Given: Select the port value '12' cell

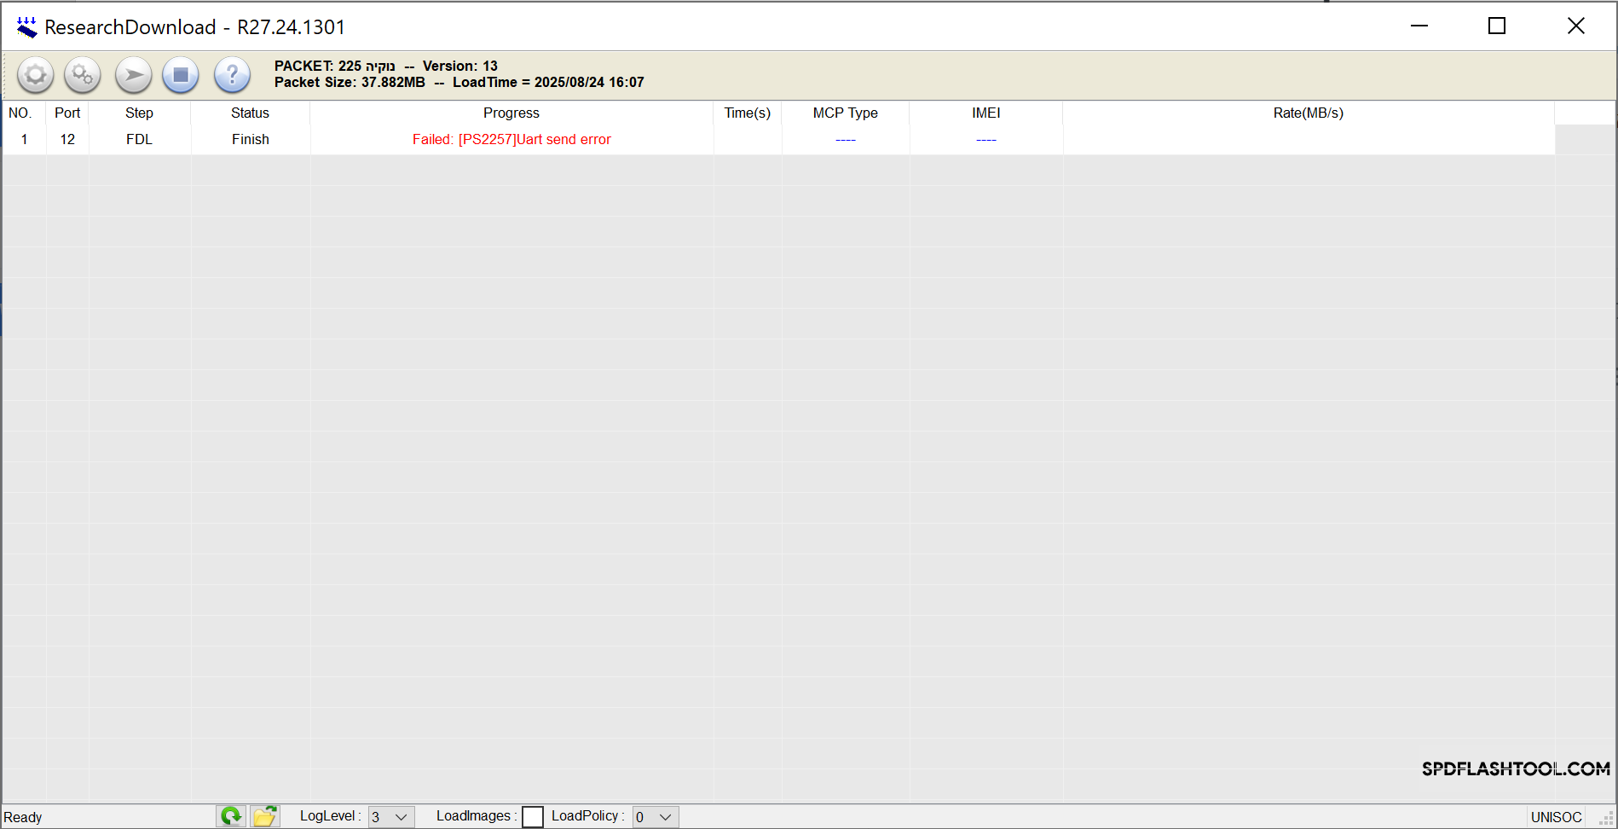Looking at the screenshot, I should point(67,139).
